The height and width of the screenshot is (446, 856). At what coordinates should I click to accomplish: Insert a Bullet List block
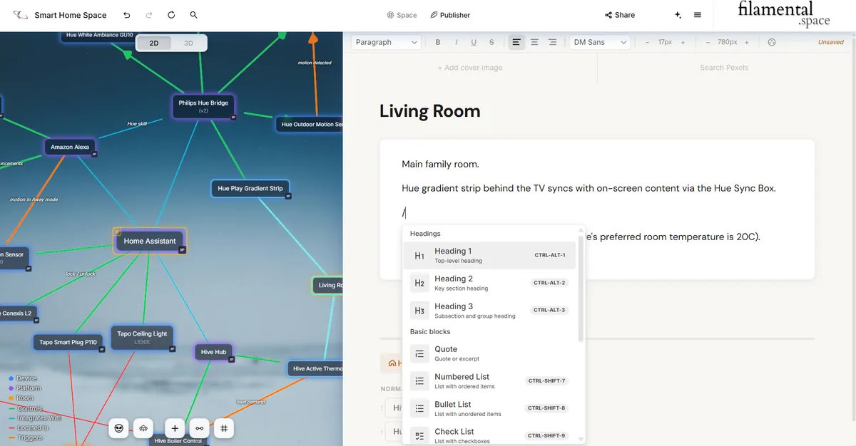[x=489, y=408]
